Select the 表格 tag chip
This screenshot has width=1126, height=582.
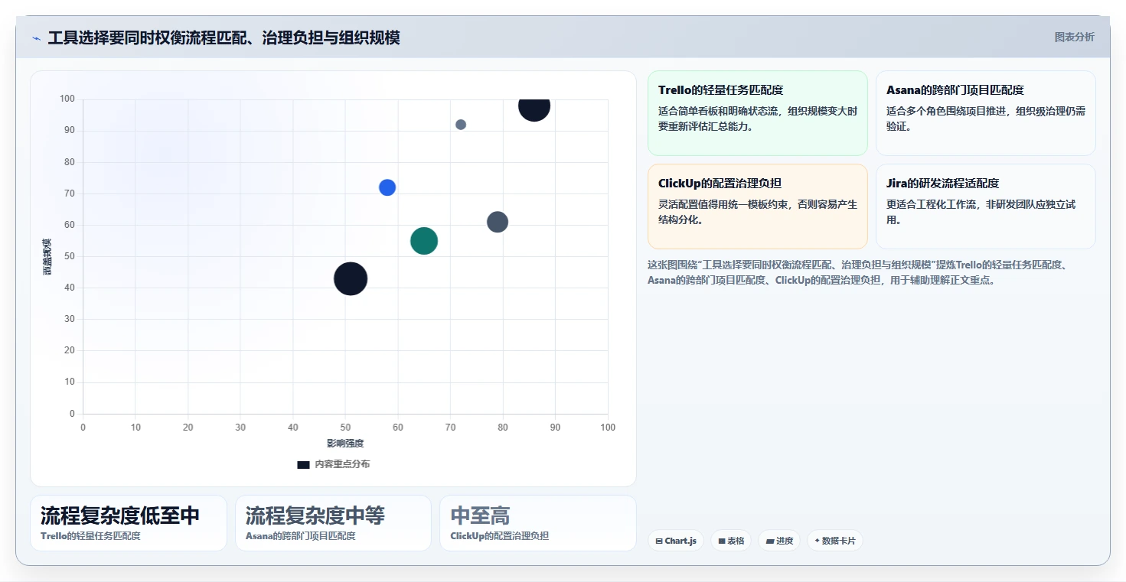click(732, 541)
